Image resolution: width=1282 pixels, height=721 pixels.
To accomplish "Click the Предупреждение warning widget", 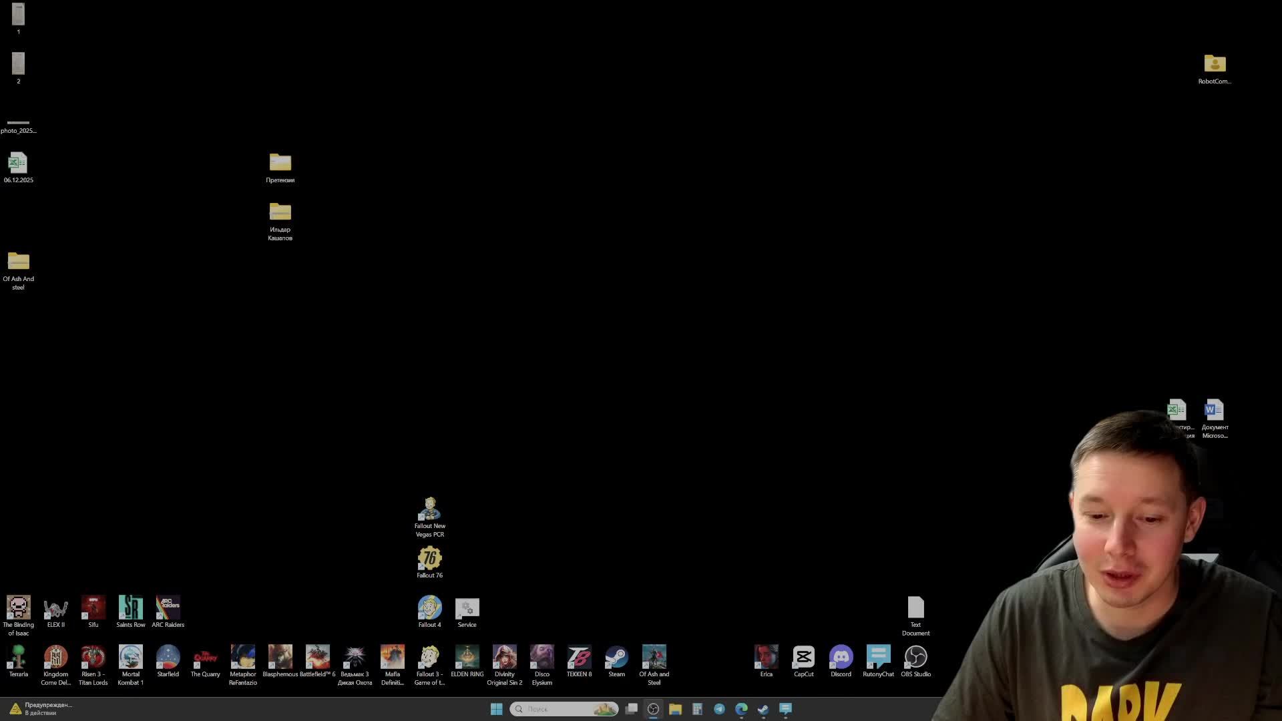I will tap(40, 708).
